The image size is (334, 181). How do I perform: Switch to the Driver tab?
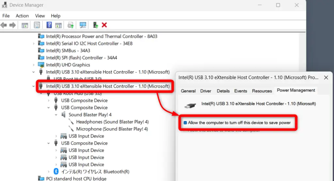(x=205, y=91)
